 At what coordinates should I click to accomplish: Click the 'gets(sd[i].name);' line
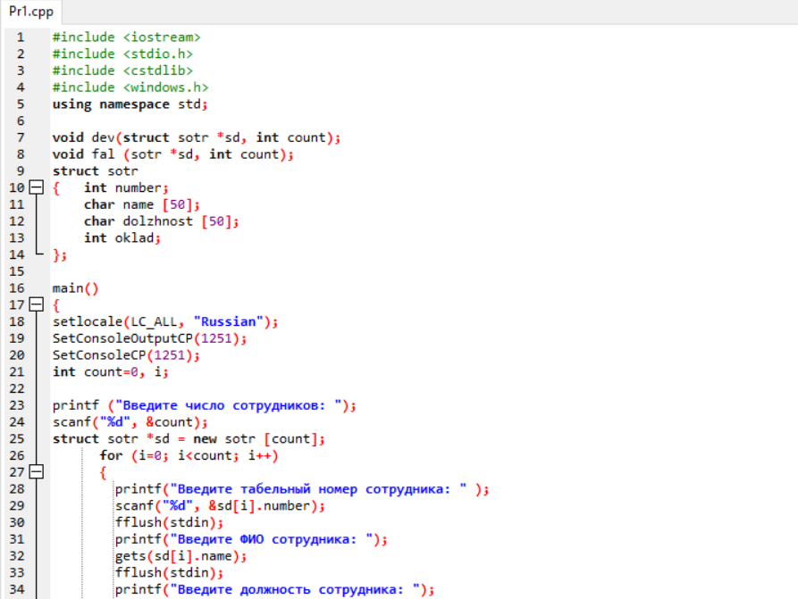point(181,556)
